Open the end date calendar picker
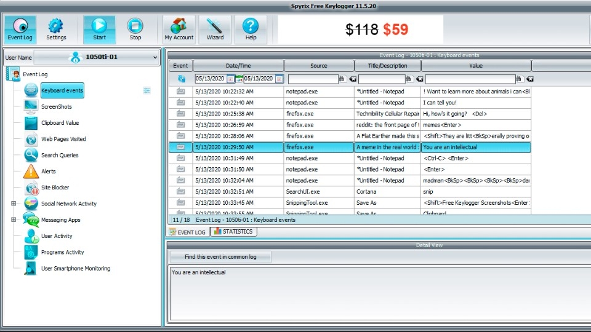 [279, 79]
